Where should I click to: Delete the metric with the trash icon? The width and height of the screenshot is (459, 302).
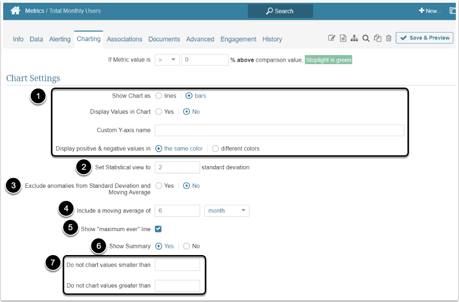coord(389,38)
